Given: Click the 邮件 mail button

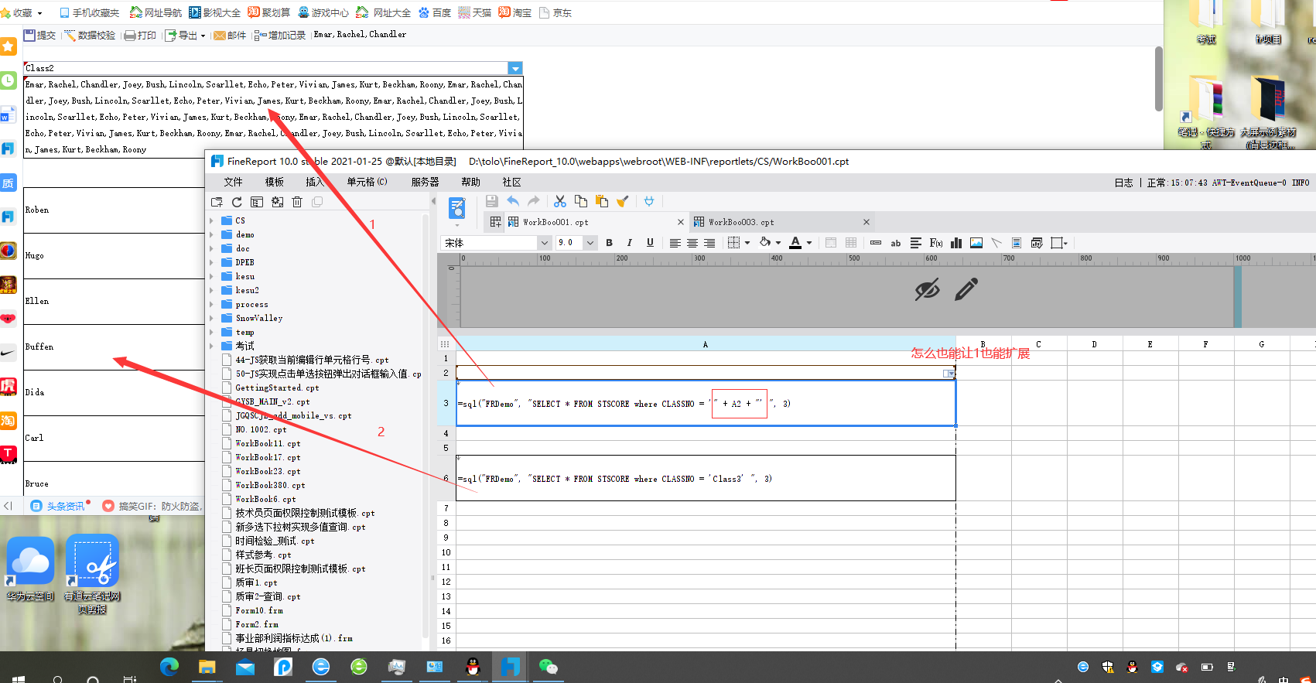Looking at the screenshot, I should click(230, 35).
